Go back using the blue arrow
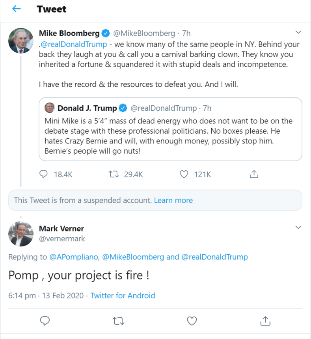This screenshot has width=311, height=339. click(17, 9)
